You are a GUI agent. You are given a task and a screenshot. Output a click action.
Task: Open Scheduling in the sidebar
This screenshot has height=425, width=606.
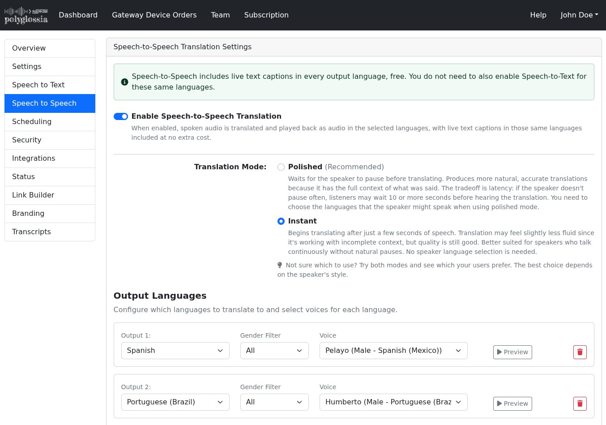[x=50, y=122]
